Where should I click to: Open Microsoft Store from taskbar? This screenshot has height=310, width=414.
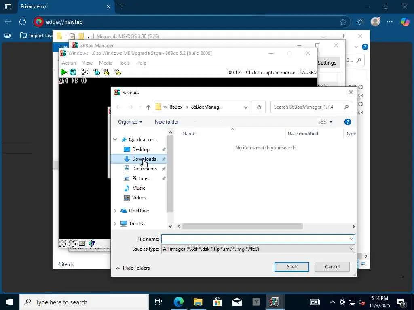[x=217, y=302]
